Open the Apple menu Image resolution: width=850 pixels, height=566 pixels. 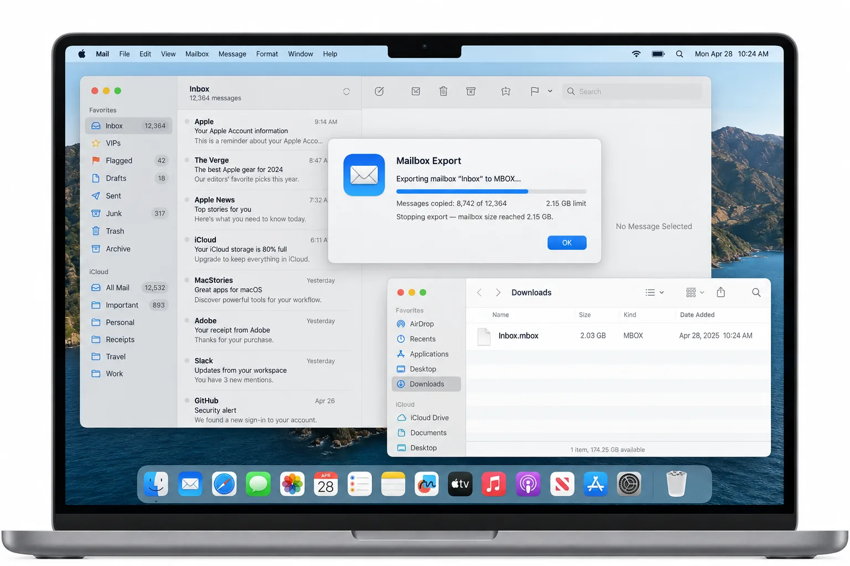click(82, 54)
